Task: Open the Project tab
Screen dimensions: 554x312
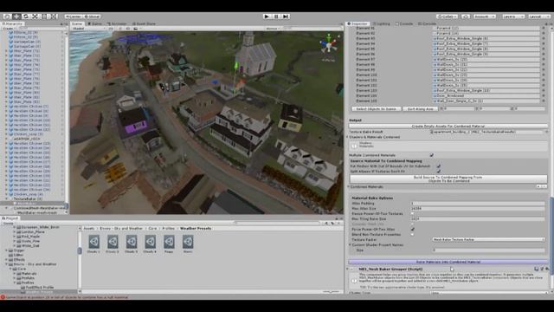Action: 10,218
